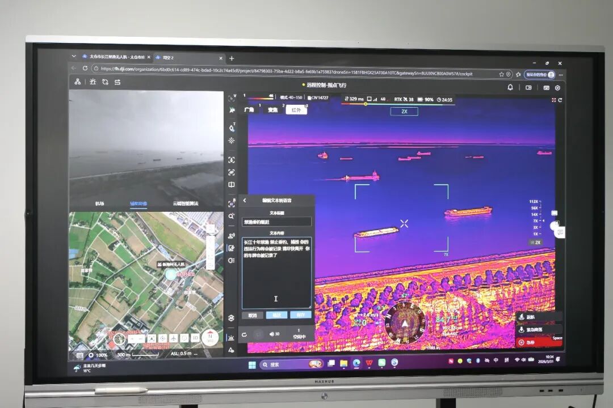Toggle the loop playback icon
The height and width of the screenshot is (408, 613).
click(244, 334)
